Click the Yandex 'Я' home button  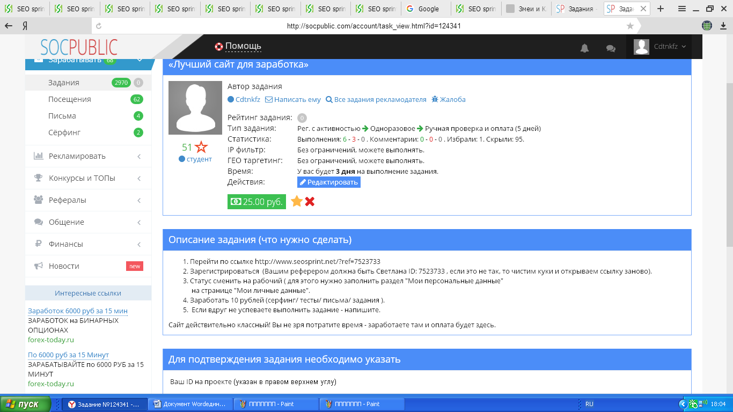tap(25, 26)
